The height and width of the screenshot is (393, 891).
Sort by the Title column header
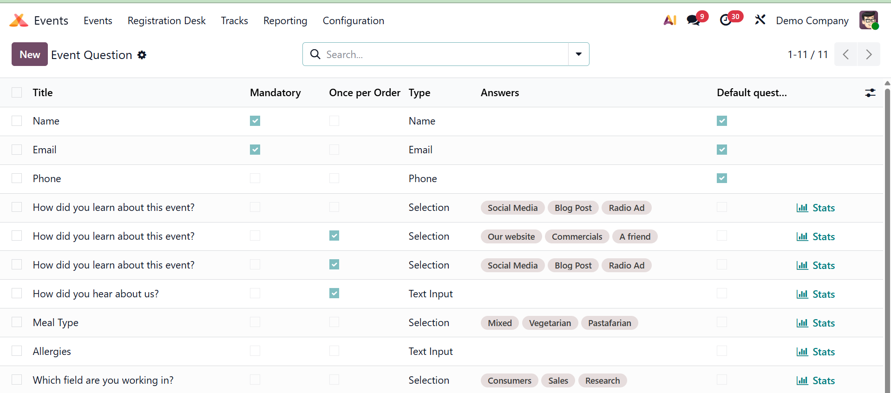coord(43,93)
